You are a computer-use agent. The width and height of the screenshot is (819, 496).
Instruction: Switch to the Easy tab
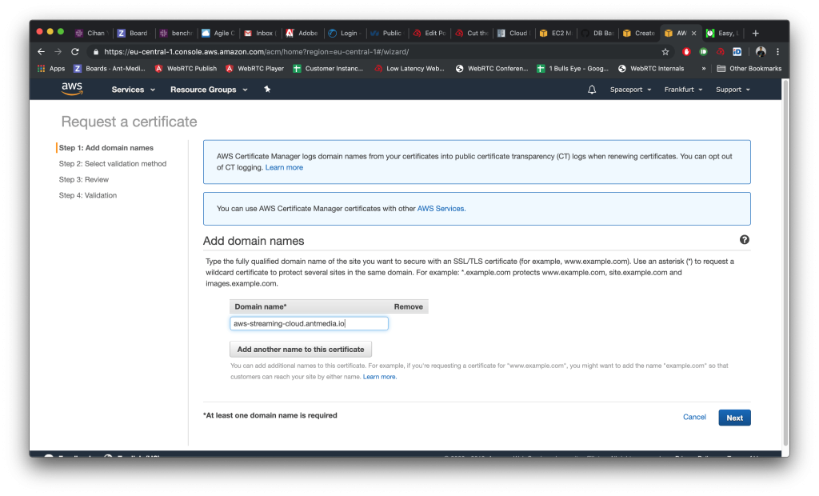click(724, 33)
